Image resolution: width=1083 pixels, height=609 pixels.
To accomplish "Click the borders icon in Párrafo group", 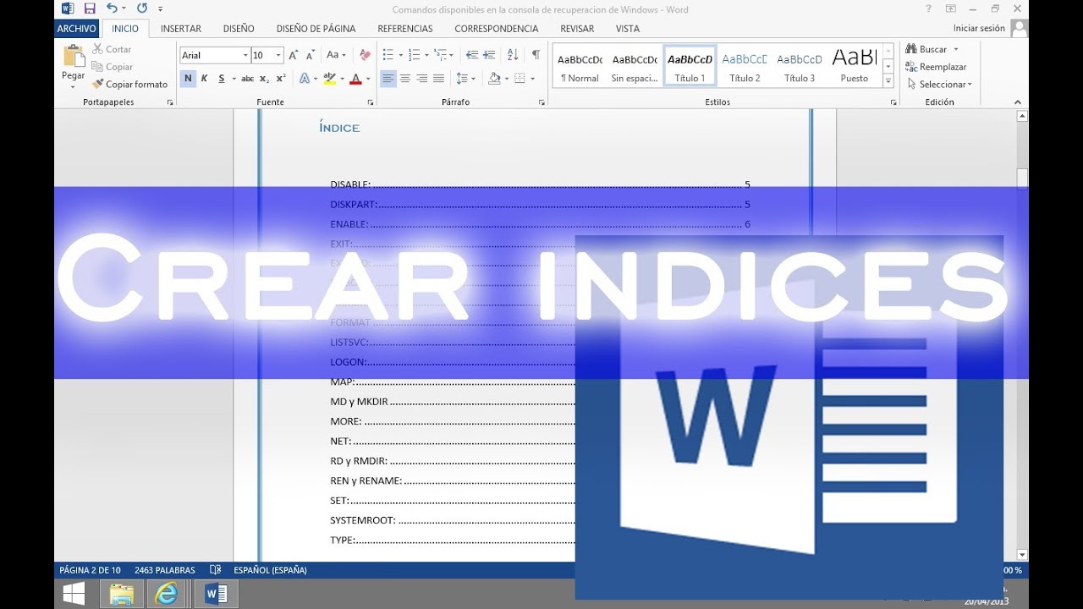I will [520, 79].
